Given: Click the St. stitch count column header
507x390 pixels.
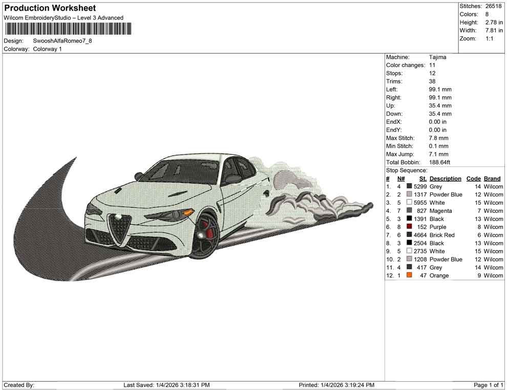Looking at the screenshot, I should [422, 179].
